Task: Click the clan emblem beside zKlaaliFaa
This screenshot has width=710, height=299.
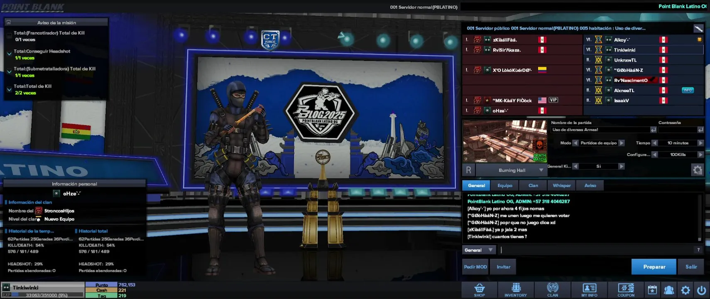Action: coord(477,39)
